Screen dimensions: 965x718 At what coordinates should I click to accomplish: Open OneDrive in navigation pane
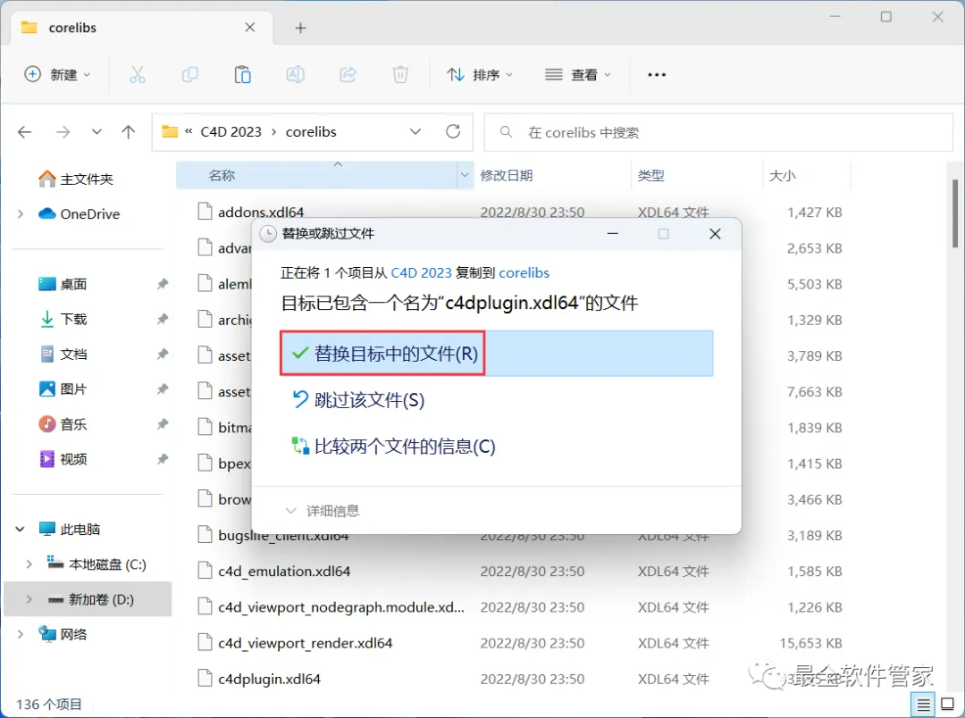(x=79, y=214)
